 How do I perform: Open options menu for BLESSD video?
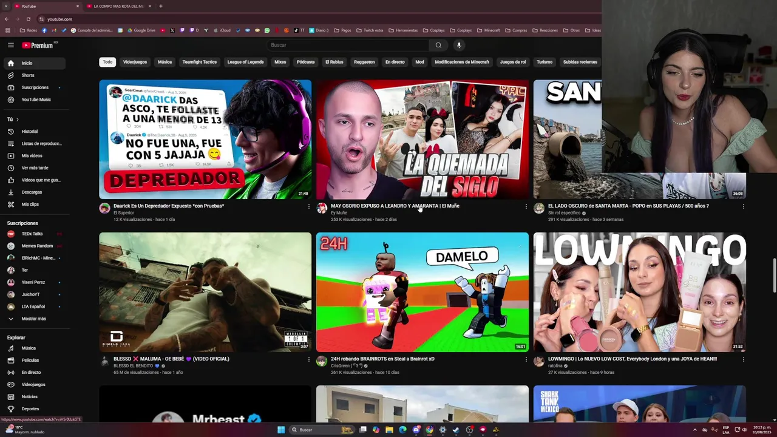coord(308,359)
